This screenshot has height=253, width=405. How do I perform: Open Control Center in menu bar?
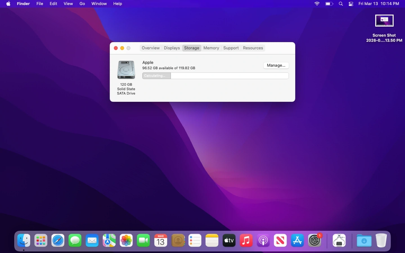pos(351,4)
